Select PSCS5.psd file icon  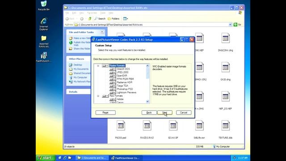tap(121, 126)
